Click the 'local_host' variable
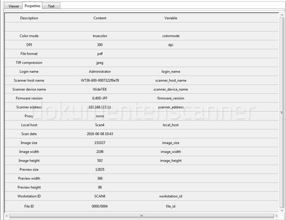Image resolution: width=286 pixels, height=220 pixels. (x=171, y=125)
